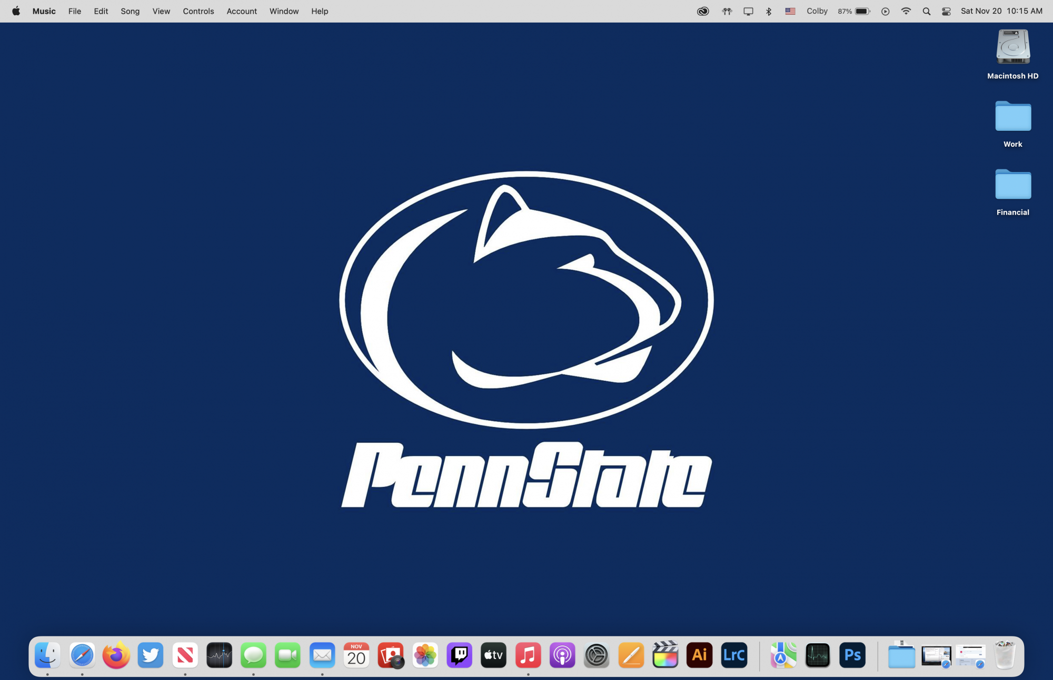The height and width of the screenshot is (680, 1053).
Task: Open Podcasts from the Dock
Action: [562, 655]
